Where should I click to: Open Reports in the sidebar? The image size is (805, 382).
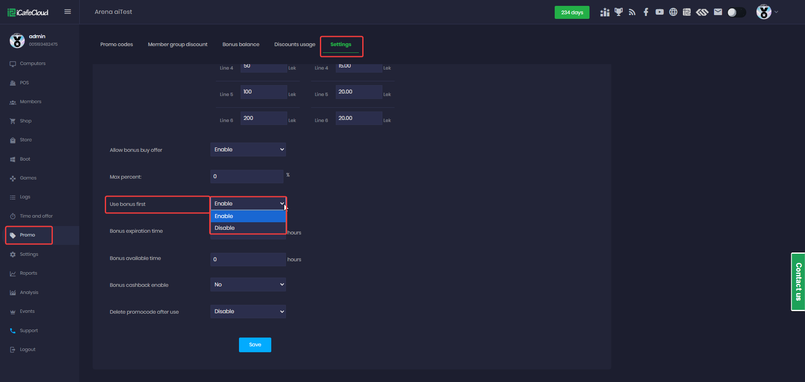pyautogui.click(x=29, y=273)
